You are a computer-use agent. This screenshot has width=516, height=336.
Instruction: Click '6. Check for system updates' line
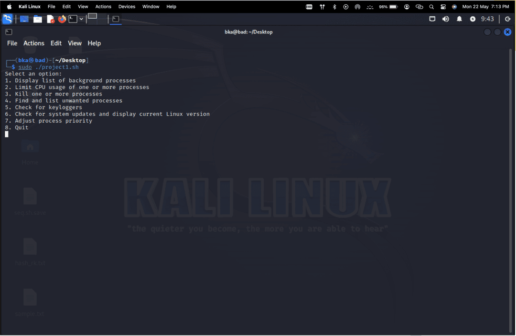pos(107,114)
